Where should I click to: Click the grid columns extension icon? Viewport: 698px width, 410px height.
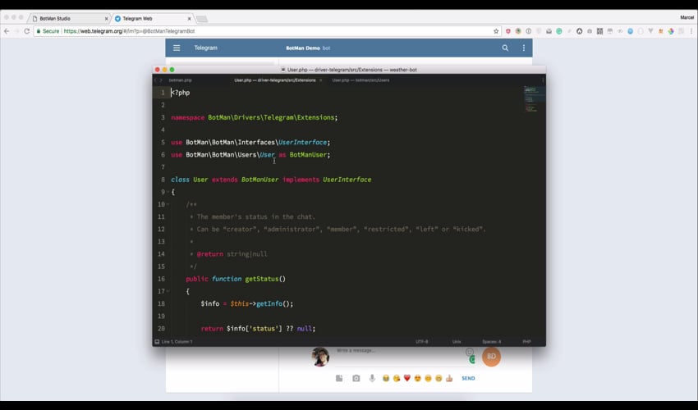[599, 31]
